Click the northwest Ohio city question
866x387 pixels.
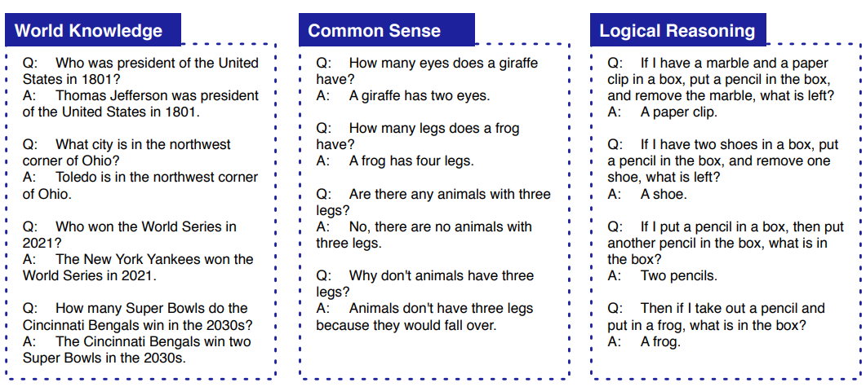tap(127, 152)
